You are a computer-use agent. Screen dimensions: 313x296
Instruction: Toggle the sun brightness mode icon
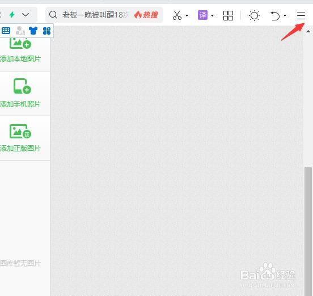pyautogui.click(x=254, y=15)
